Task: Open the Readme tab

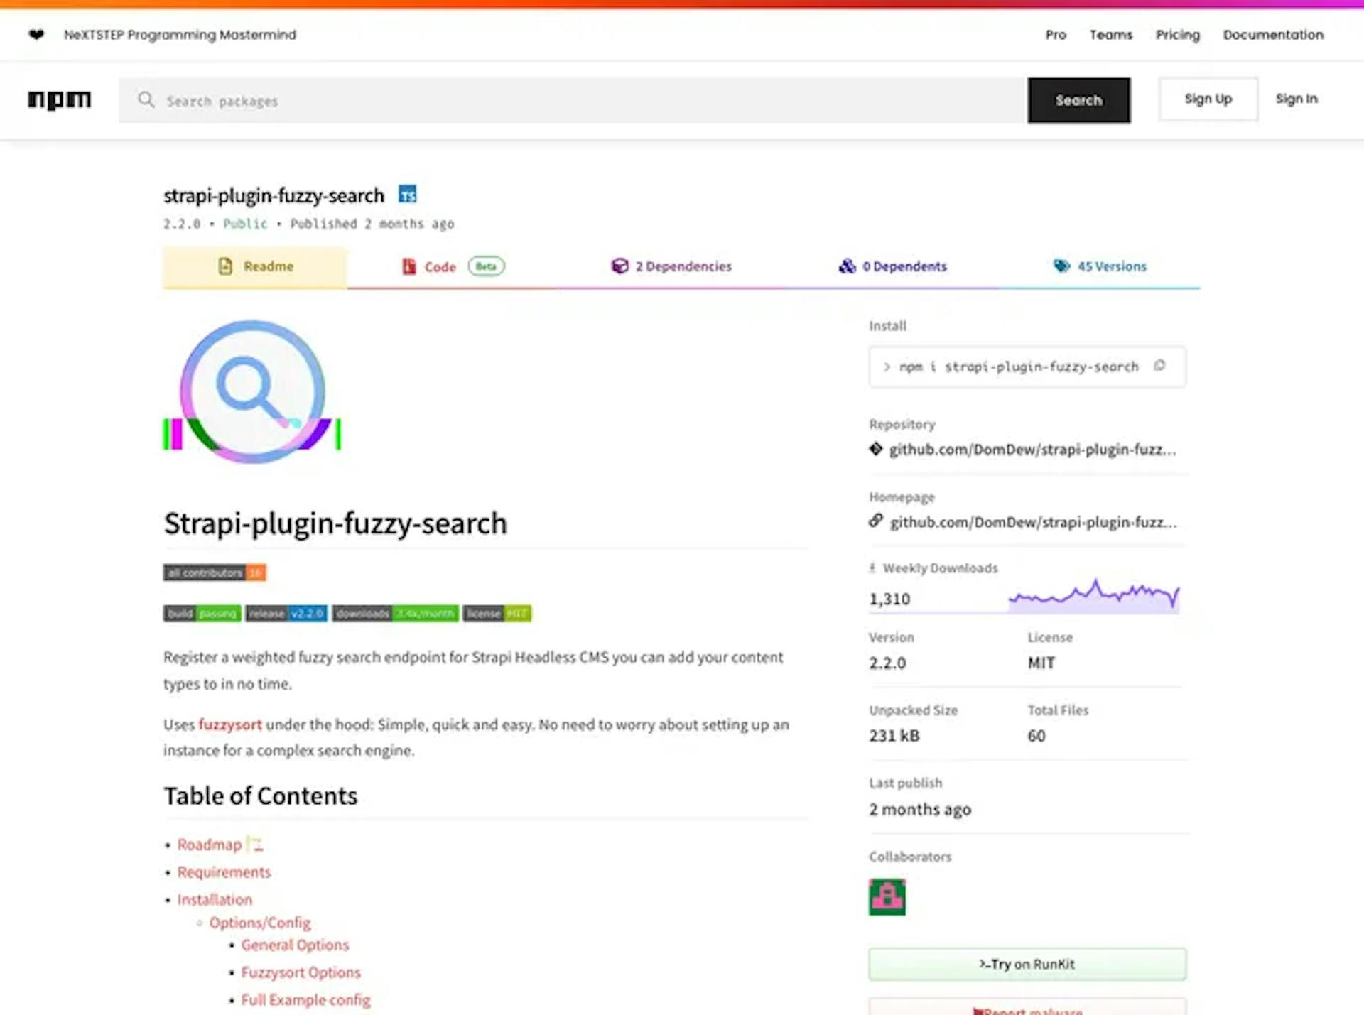Action: pyautogui.click(x=255, y=266)
